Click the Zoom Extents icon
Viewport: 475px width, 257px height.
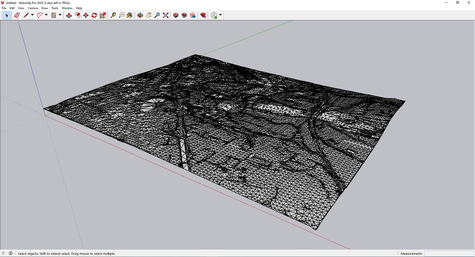166,15
